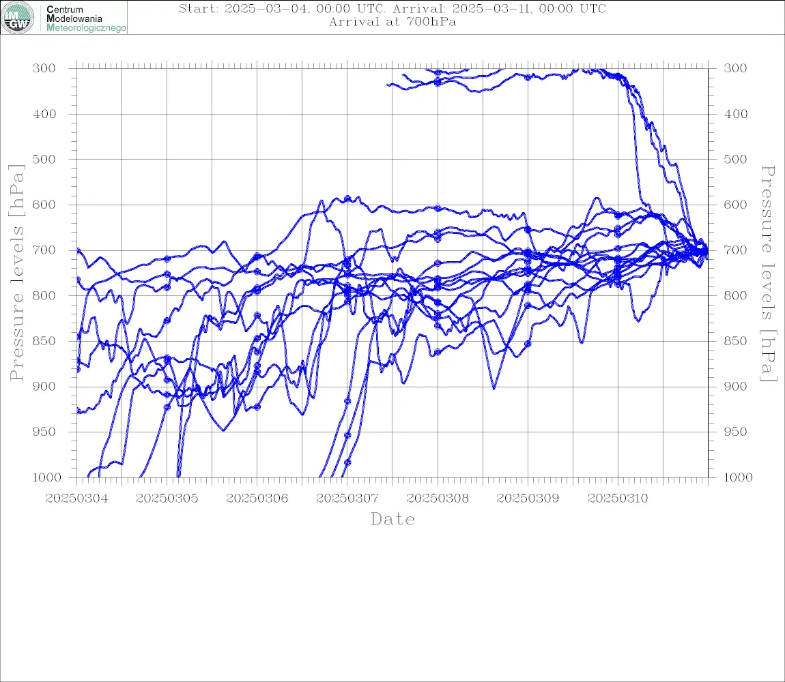Image resolution: width=785 pixels, height=682 pixels.
Task: Click left axis value 400
Action: coord(44,114)
